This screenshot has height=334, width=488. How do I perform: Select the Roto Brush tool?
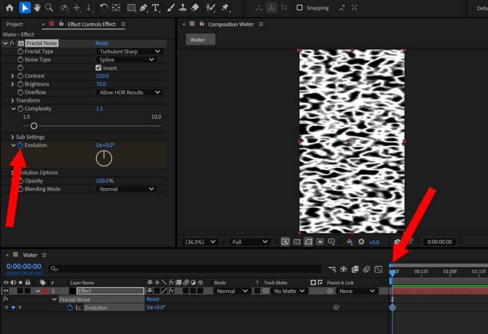[210, 8]
